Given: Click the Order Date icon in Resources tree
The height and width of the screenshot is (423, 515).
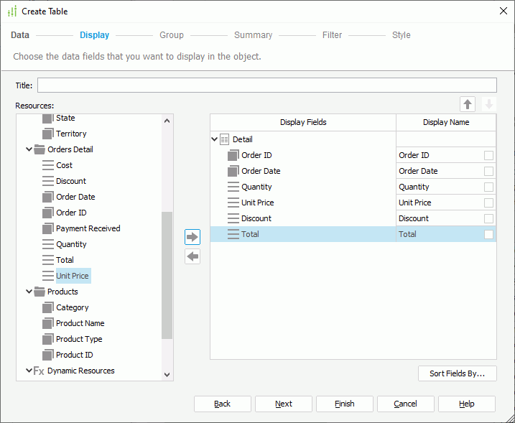Looking at the screenshot, I should click(48, 197).
